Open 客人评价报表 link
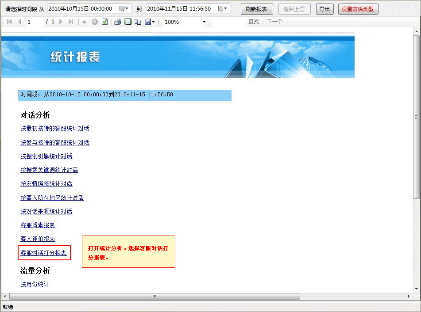421x312 pixels. pyautogui.click(x=38, y=239)
